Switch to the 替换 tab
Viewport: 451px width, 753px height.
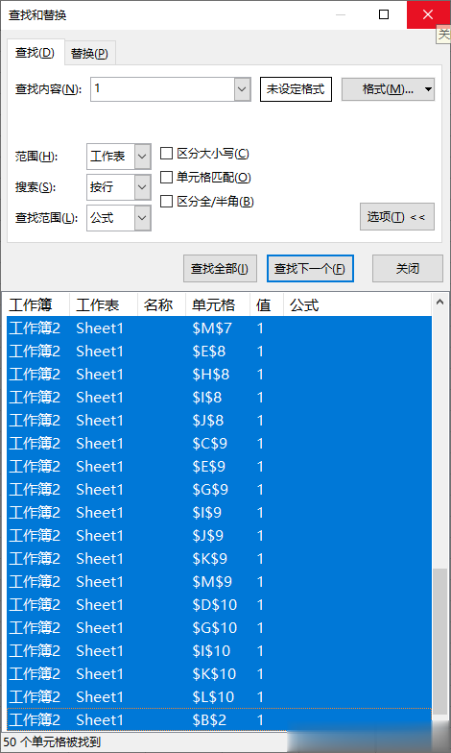point(90,54)
